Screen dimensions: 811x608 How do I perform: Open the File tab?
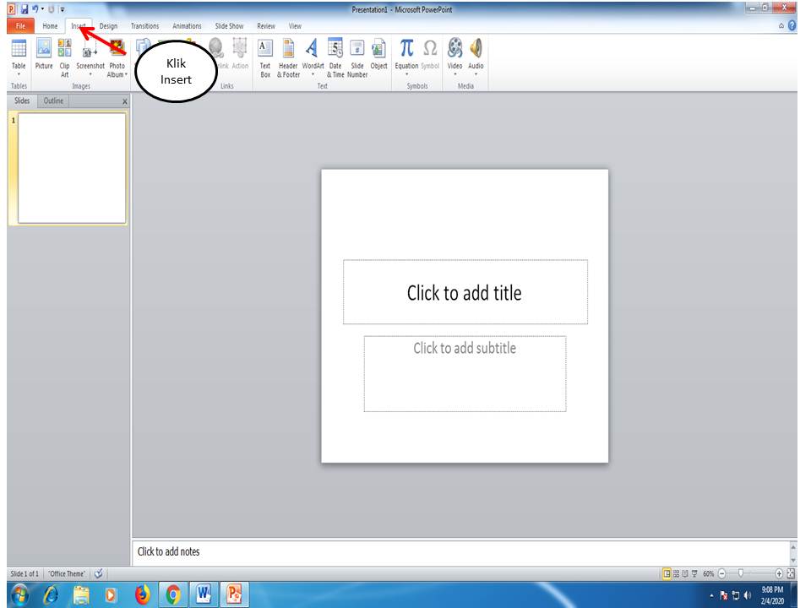pos(20,26)
